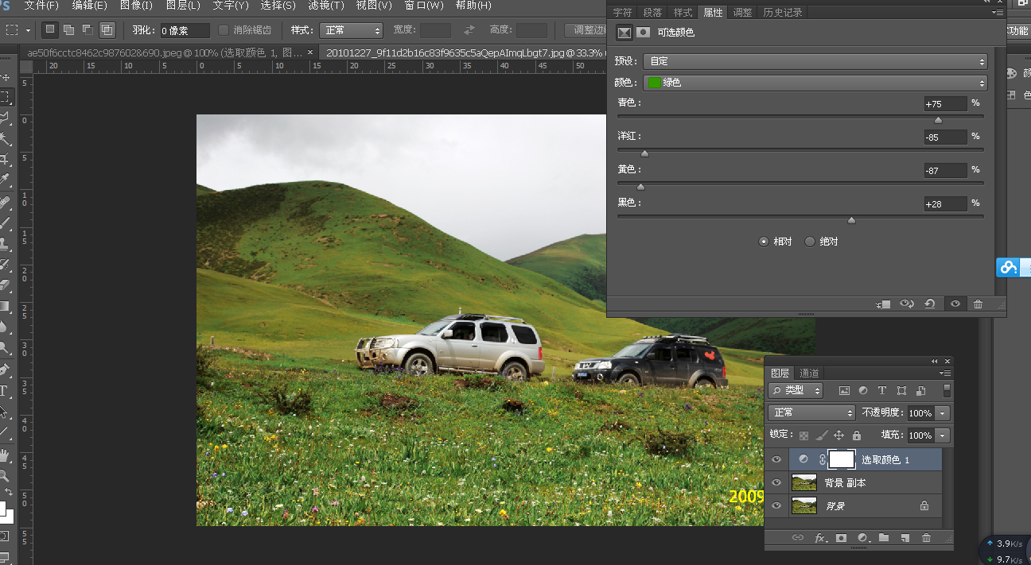
Task: Delete layer trash icon in Layers panel
Action: [x=926, y=538]
